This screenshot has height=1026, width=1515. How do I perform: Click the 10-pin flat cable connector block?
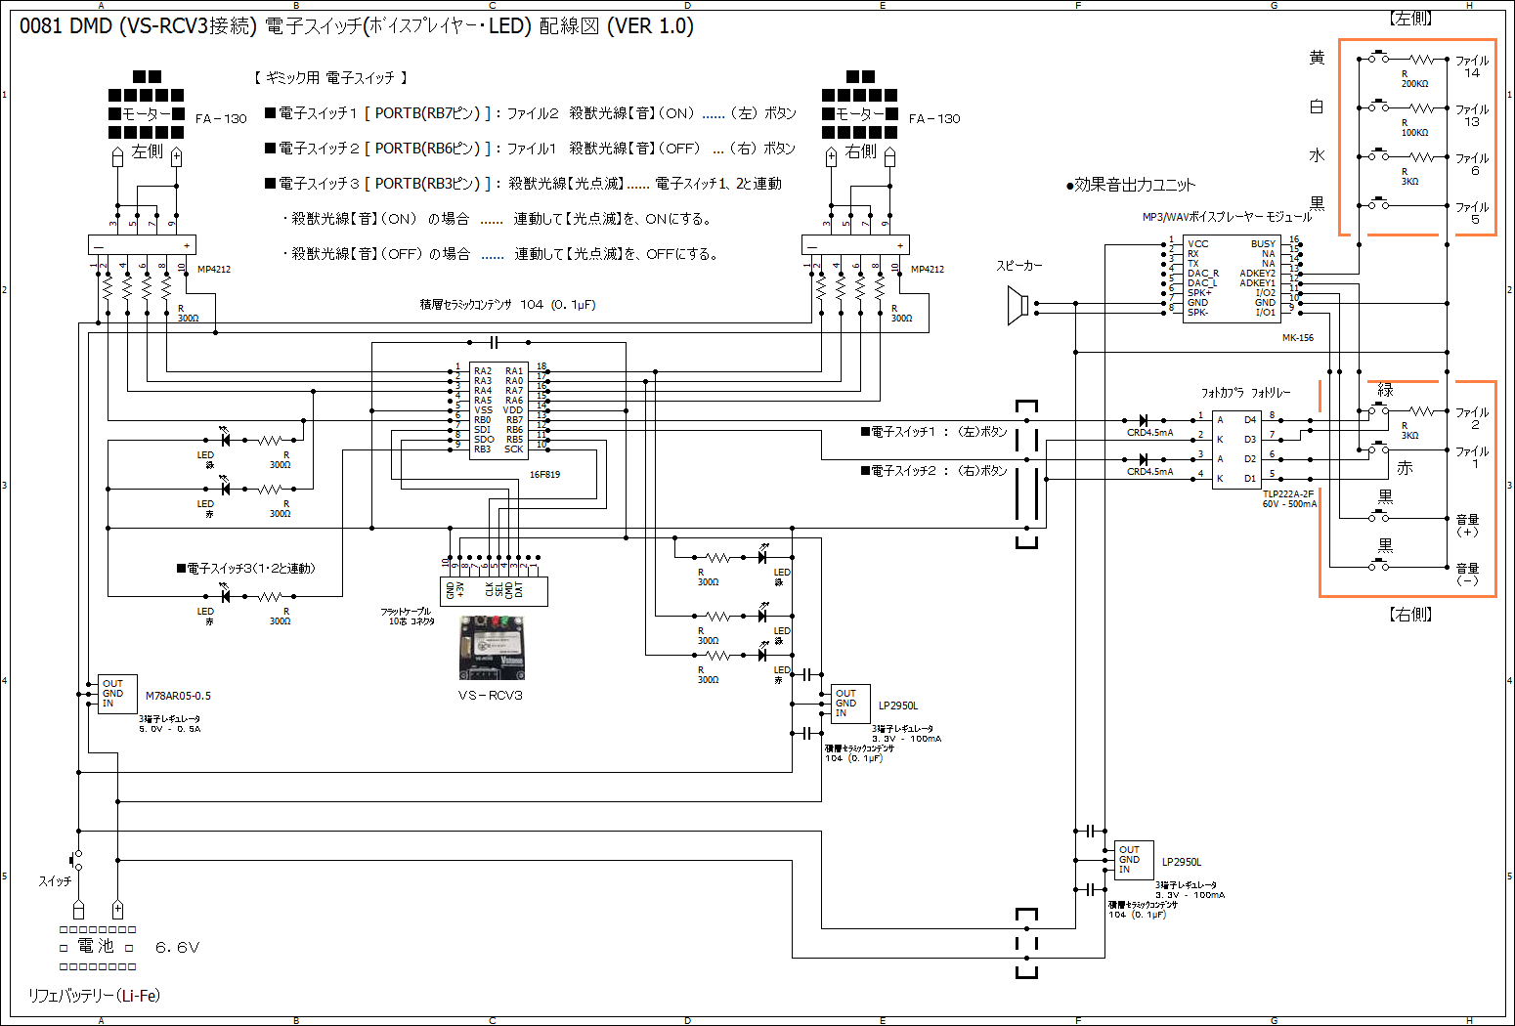click(x=496, y=591)
